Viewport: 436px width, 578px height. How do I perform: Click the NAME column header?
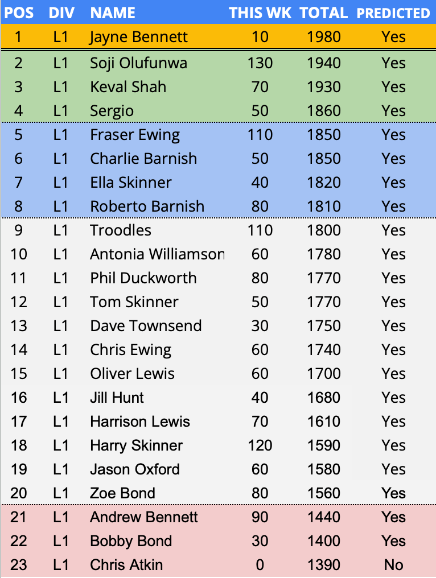[x=113, y=13]
